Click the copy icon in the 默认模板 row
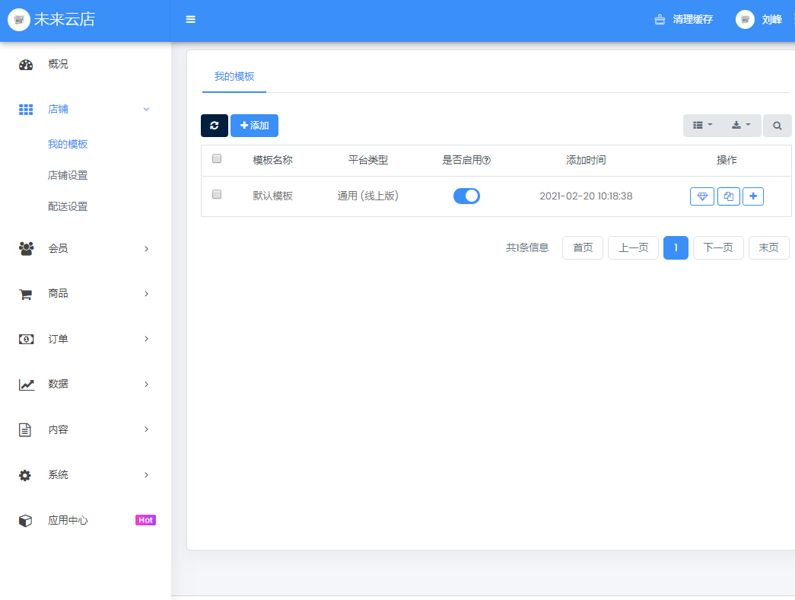 [x=728, y=196]
